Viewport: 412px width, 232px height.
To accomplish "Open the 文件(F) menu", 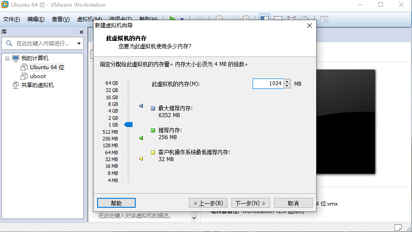I will (12, 19).
